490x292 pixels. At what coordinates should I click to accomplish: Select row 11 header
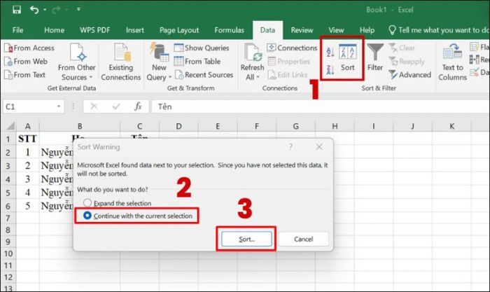pos(8,265)
